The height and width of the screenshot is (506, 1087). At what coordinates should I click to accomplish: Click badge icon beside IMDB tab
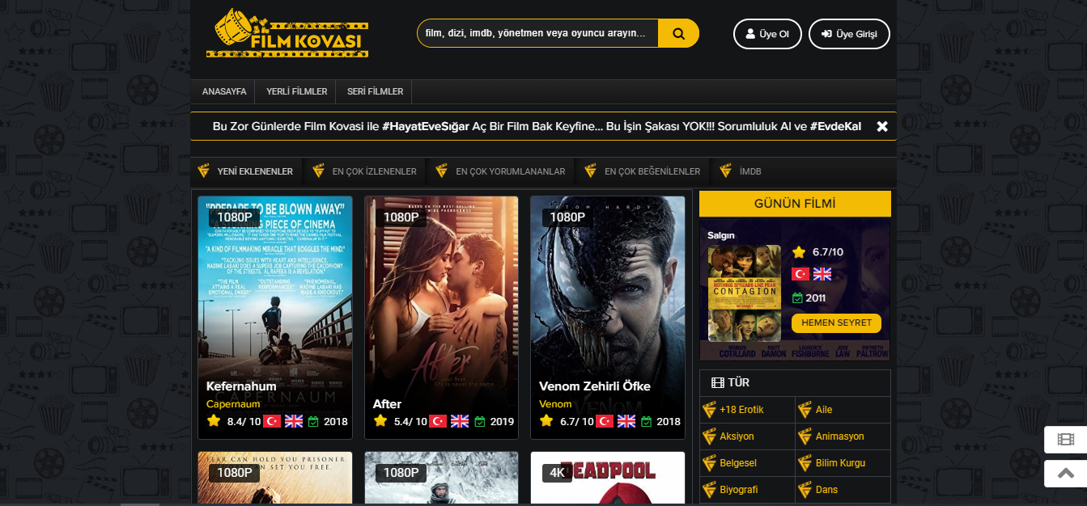click(x=725, y=171)
